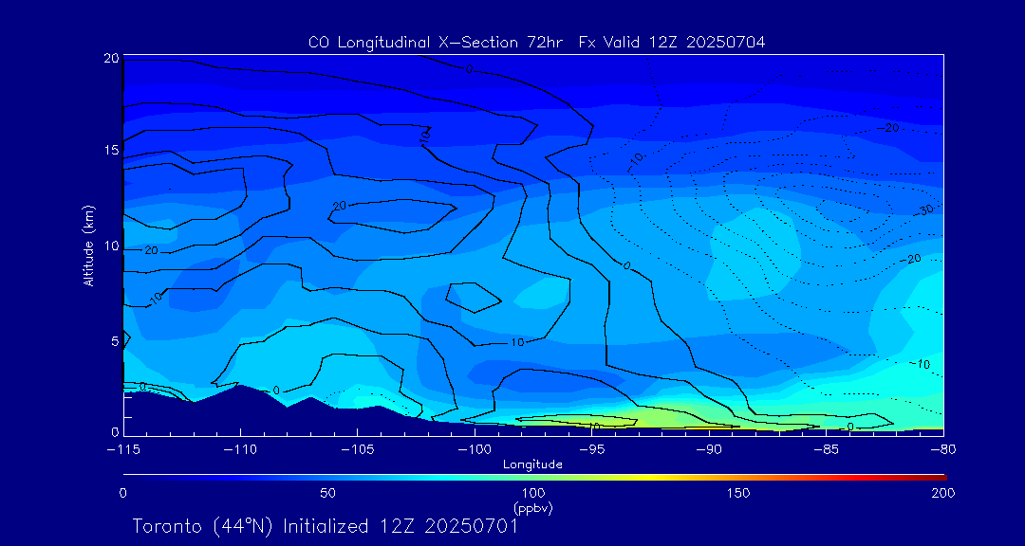Pick the longitude tick label -90

709,450
